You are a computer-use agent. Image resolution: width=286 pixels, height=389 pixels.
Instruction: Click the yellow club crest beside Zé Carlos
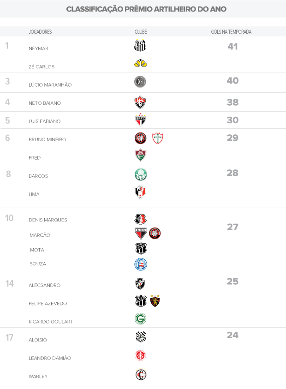click(140, 64)
